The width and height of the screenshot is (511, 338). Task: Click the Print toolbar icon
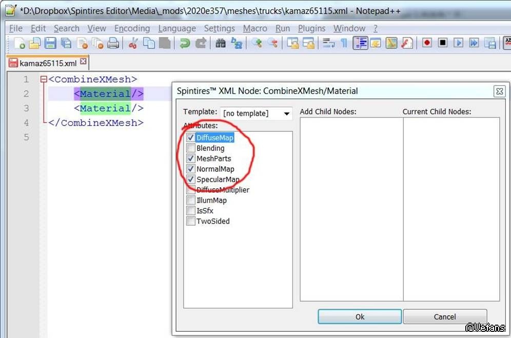(x=113, y=44)
